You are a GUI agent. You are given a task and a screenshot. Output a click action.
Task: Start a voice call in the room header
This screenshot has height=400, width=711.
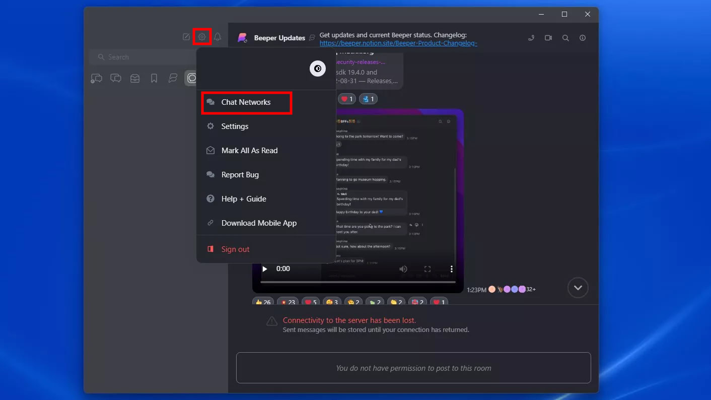pos(531,38)
